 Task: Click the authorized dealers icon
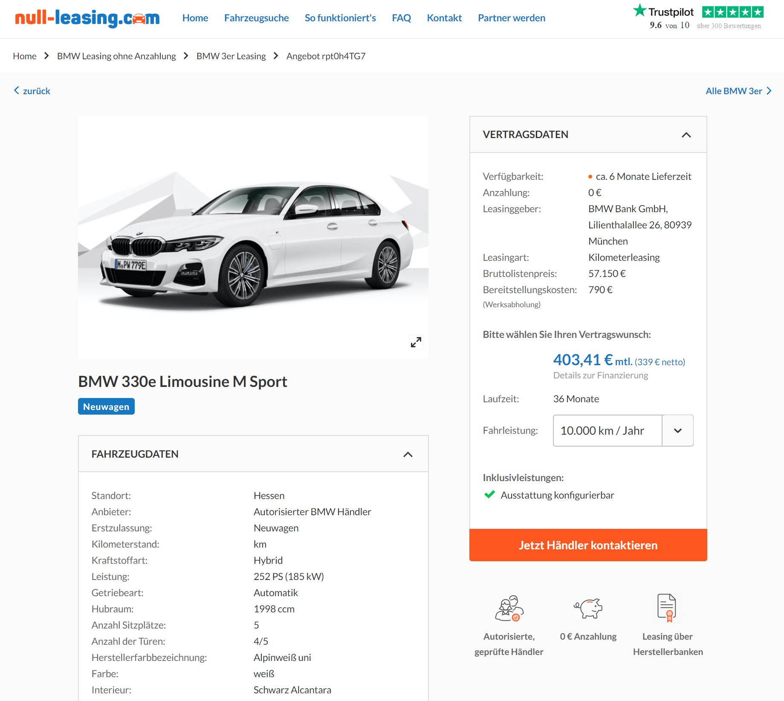(509, 608)
